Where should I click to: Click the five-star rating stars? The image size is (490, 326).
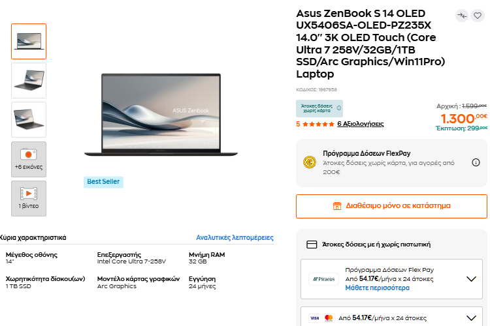[318, 124]
